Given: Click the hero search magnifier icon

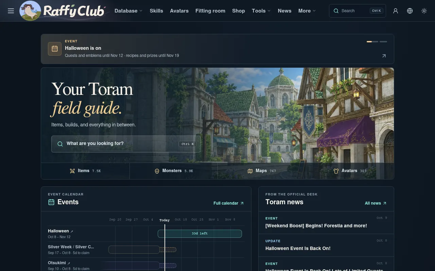Looking at the screenshot, I should [x=60, y=144].
